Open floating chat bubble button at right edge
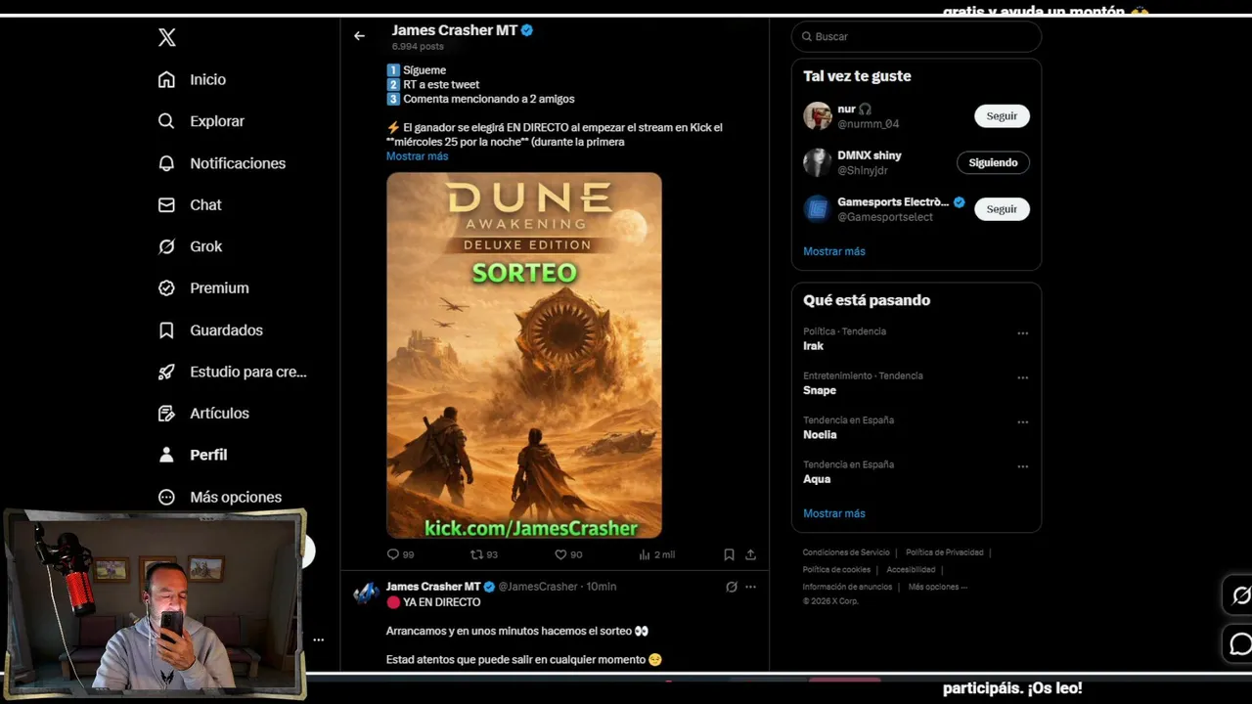Screen dimensions: 1252x704 [x=1240, y=644]
